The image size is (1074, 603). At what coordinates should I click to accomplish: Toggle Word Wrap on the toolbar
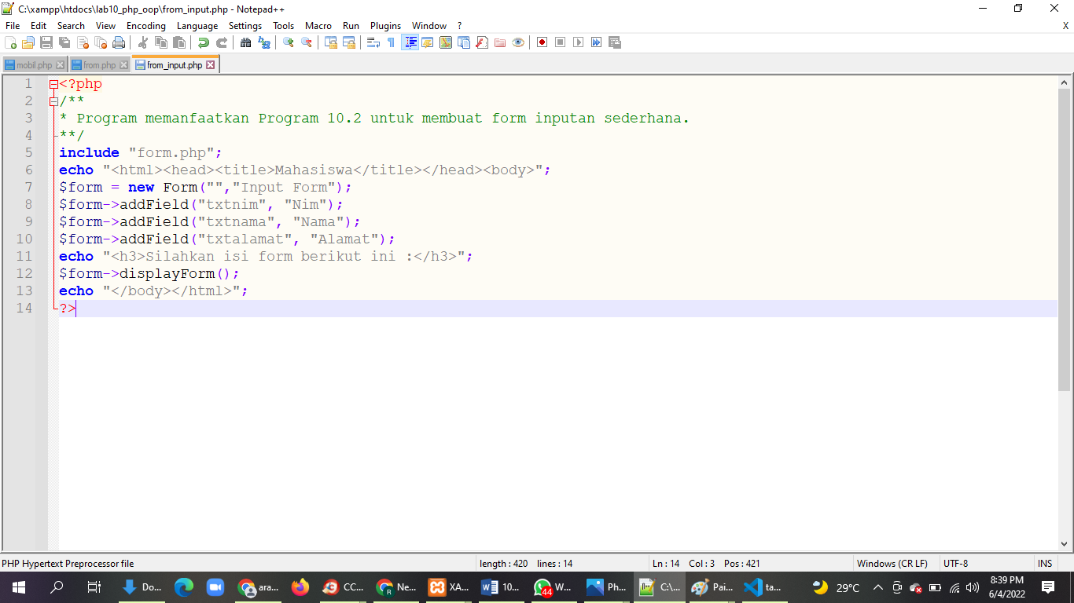tap(372, 42)
